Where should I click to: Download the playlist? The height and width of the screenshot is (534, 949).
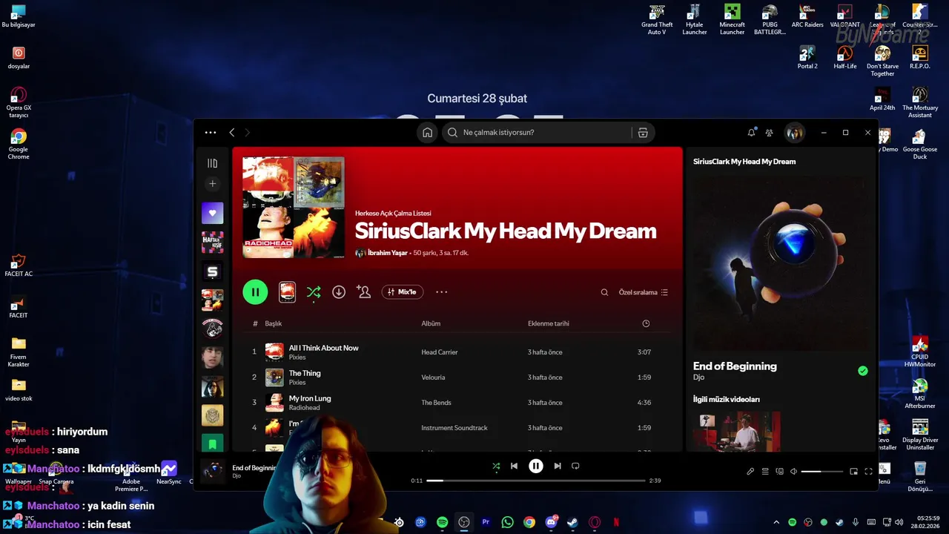(x=339, y=292)
